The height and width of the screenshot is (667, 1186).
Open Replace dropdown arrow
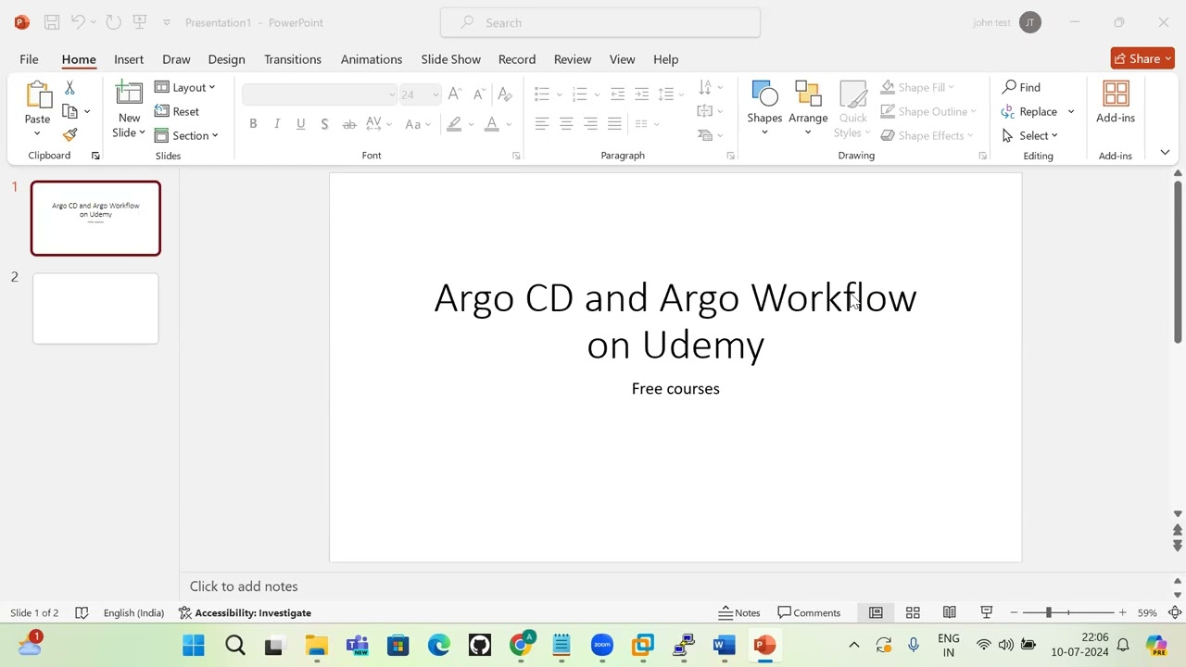[1071, 111]
